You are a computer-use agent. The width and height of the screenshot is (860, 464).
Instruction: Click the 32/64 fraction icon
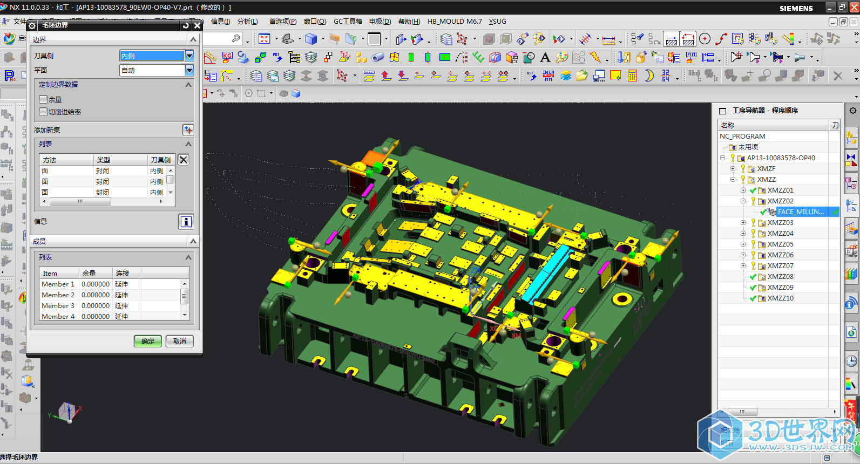(666, 76)
